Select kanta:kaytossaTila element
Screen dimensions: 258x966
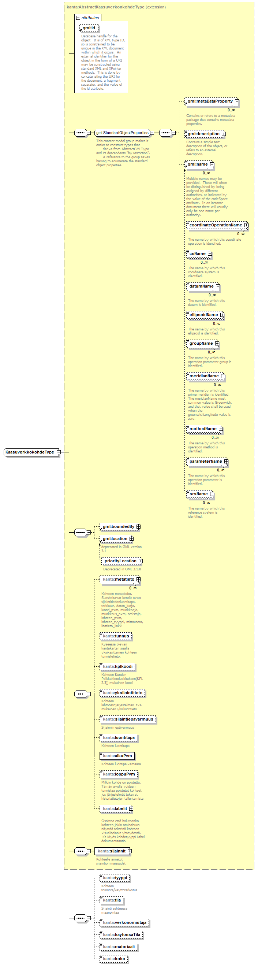pyautogui.click(x=121, y=935)
